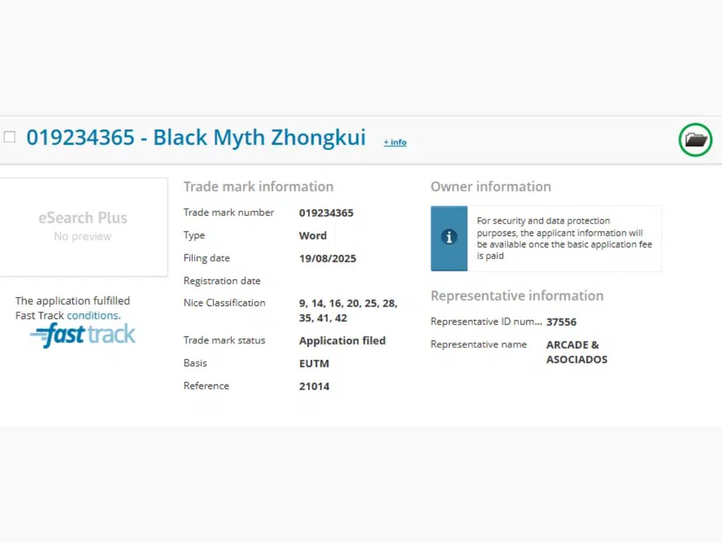Click the 'Representative ID num...' truncated label
The height and width of the screenshot is (542, 722).
[486, 321]
